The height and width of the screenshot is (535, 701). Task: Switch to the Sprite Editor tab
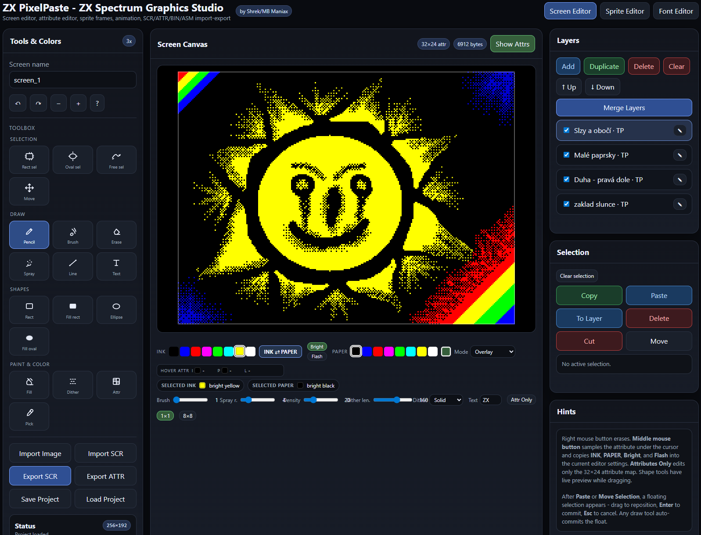tap(624, 11)
